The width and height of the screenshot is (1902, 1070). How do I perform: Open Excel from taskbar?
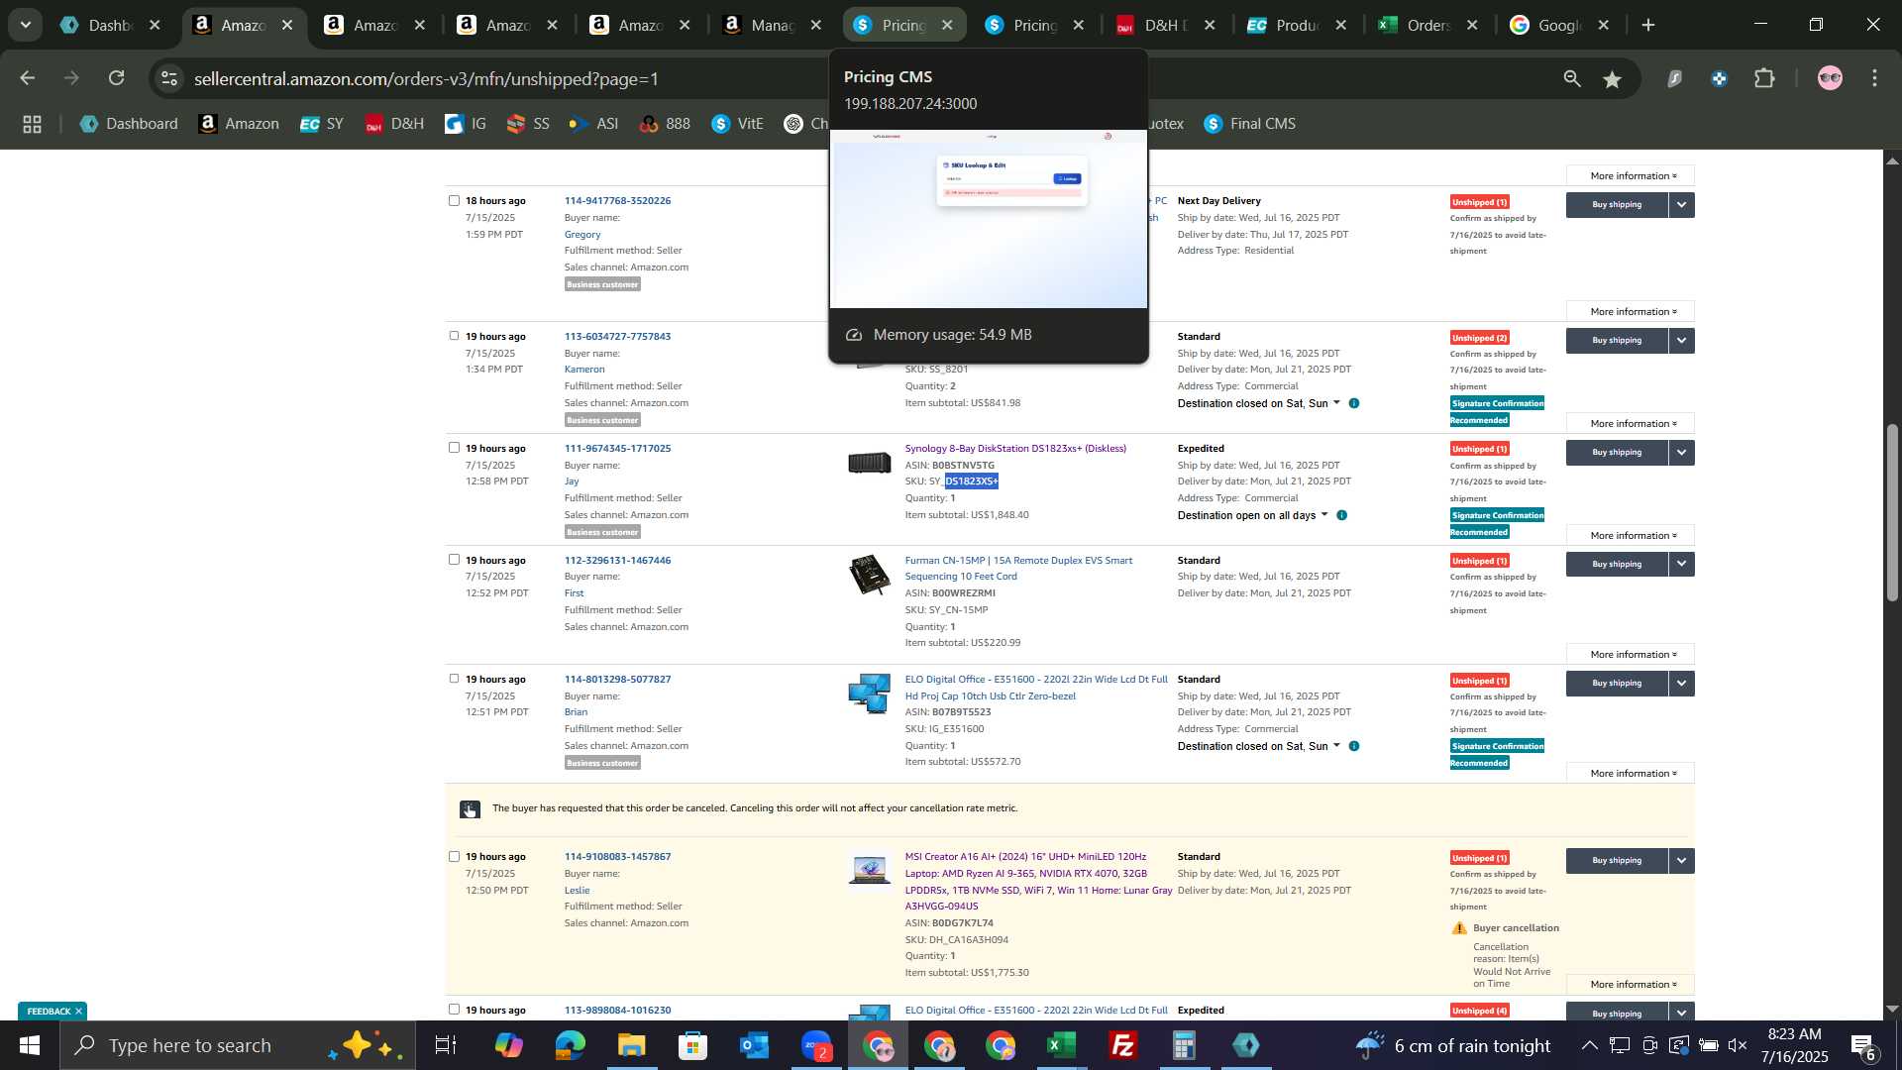coord(1061,1045)
